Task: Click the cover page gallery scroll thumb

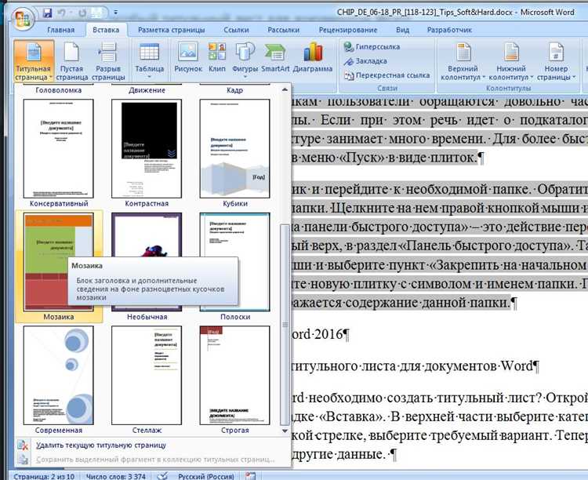Action: click(x=285, y=324)
